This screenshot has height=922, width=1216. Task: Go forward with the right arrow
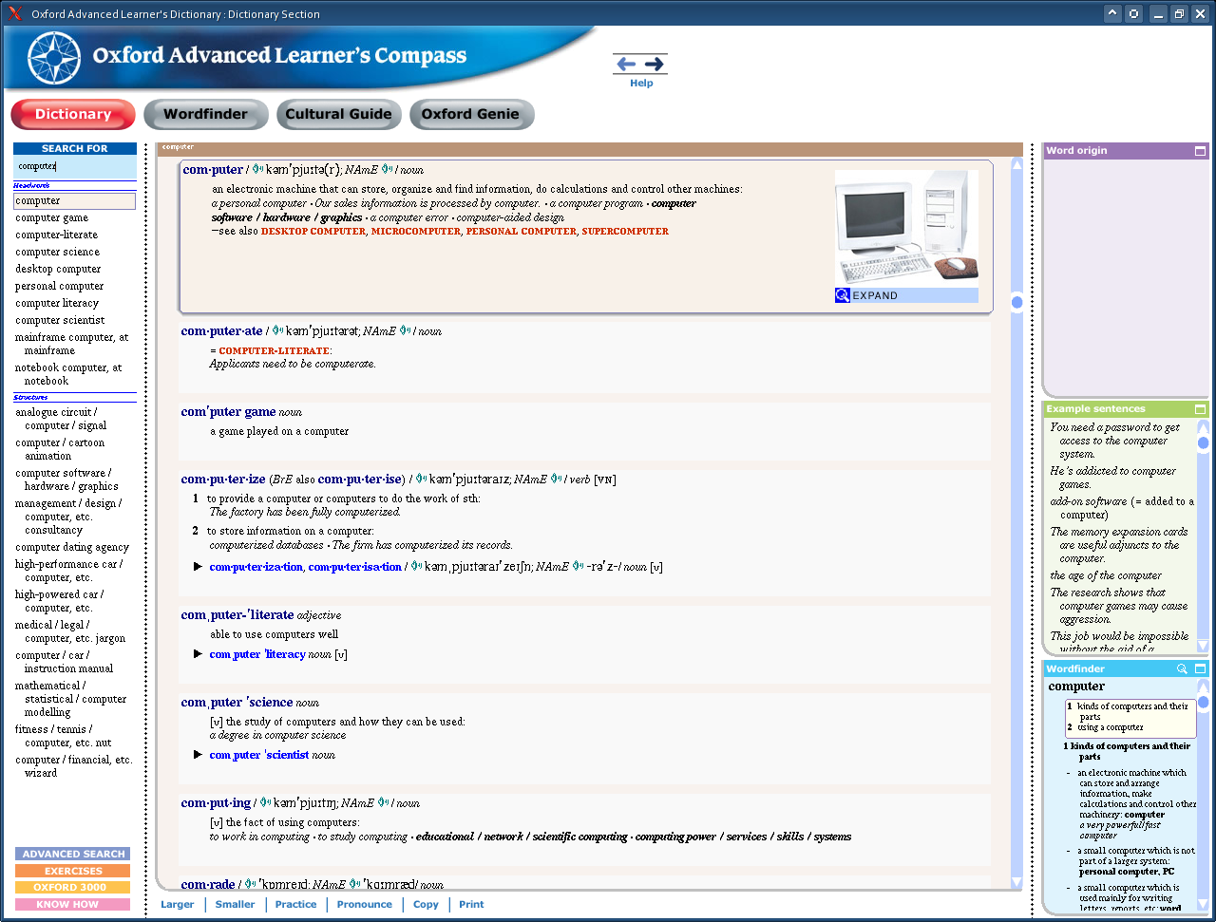655,64
